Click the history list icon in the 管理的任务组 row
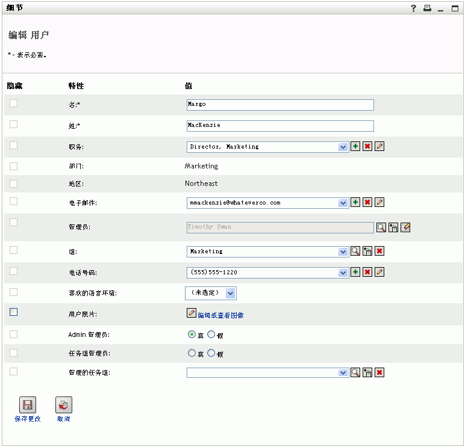This screenshot has height=447, width=465. pyautogui.click(x=367, y=372)
